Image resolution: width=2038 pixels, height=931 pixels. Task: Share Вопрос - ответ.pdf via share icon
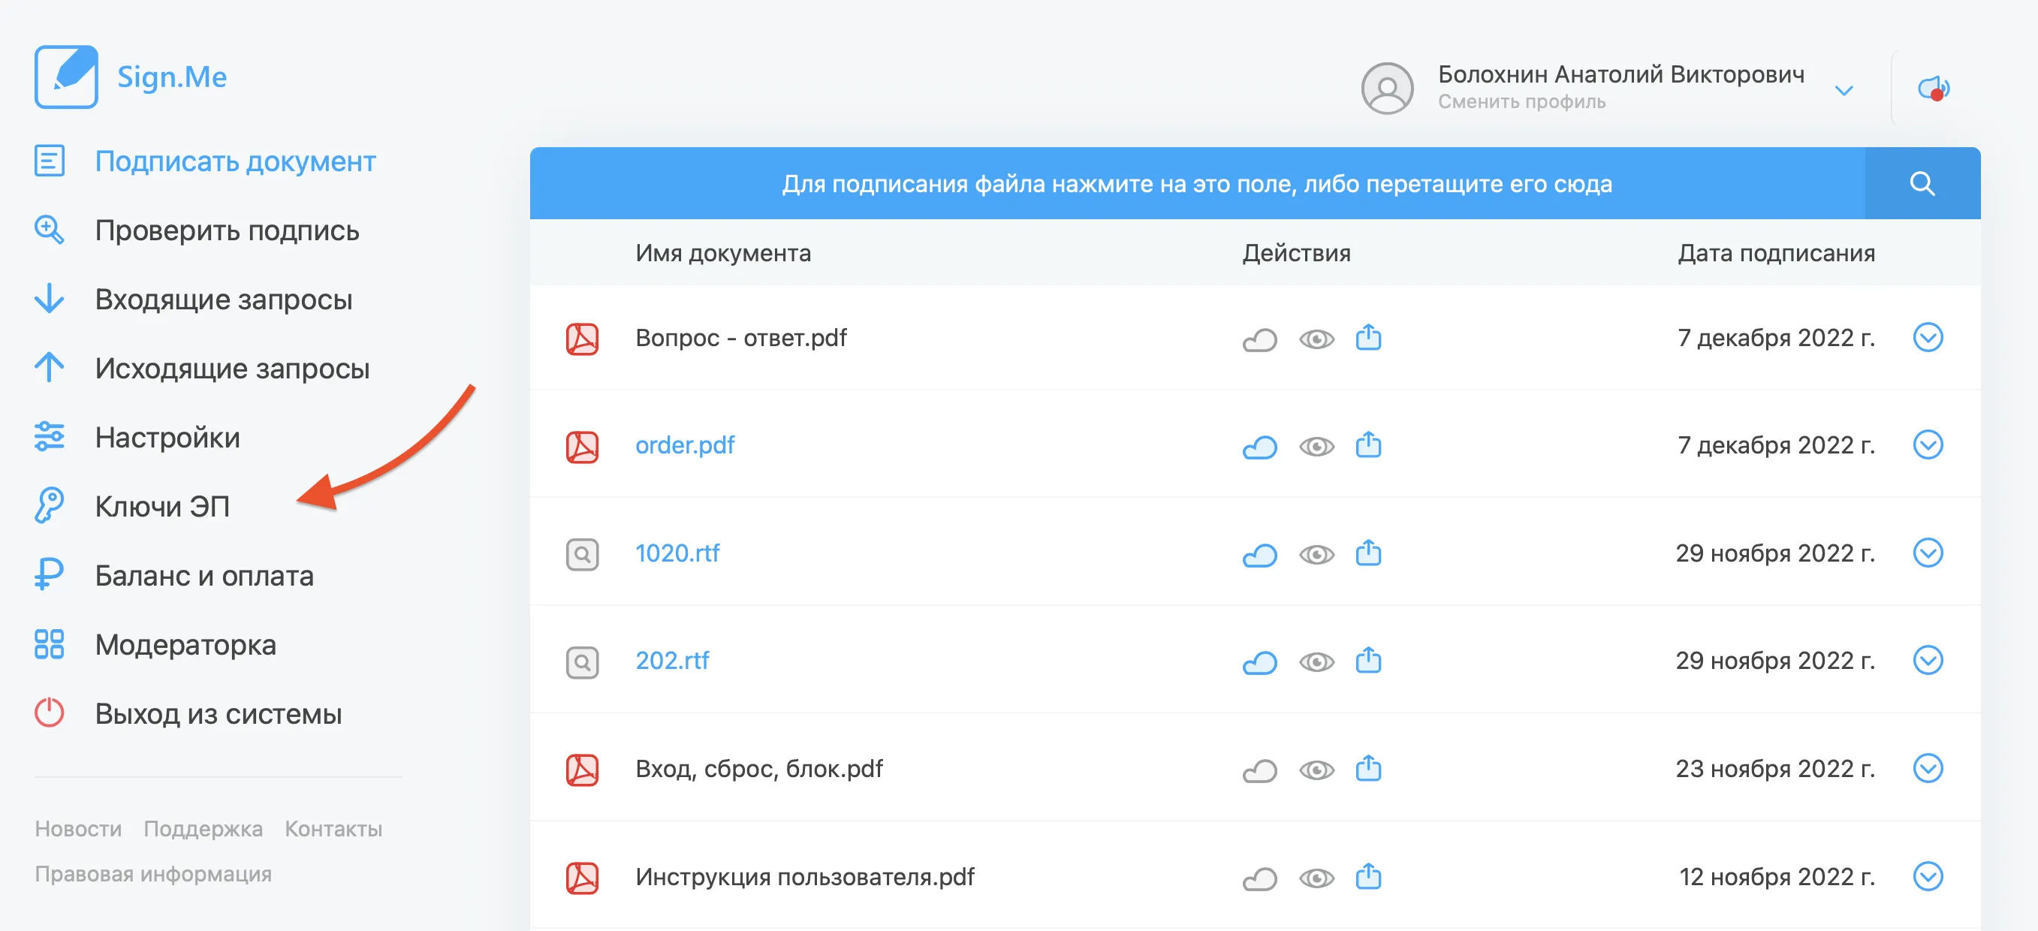1368,337
